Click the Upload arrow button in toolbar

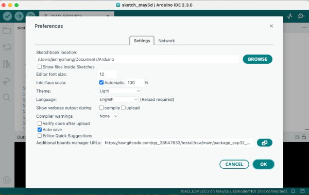(19, 16)
